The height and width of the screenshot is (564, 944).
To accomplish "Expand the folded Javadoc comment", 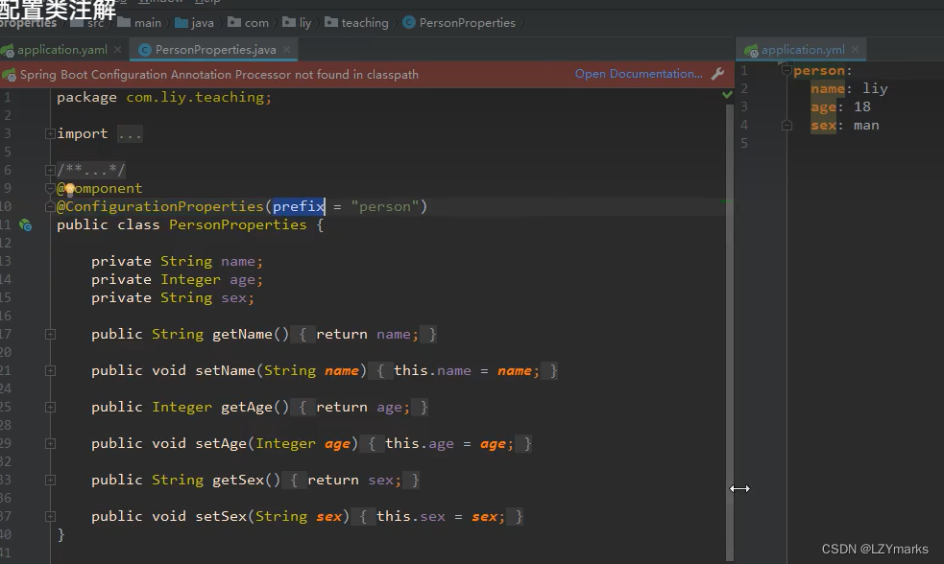I will (x=51, y=170).
